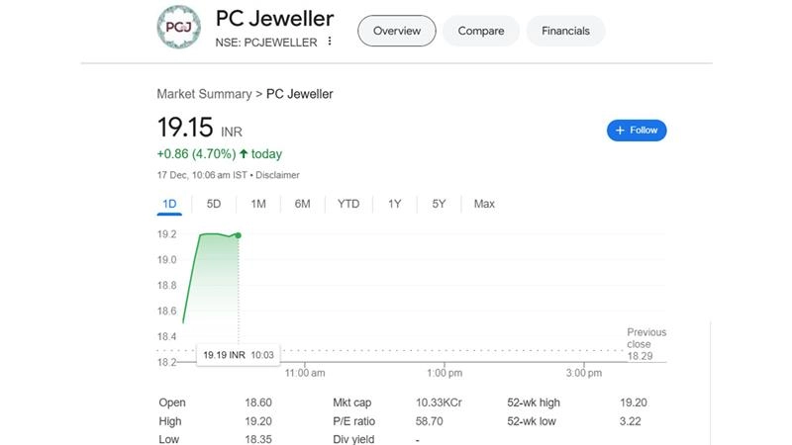Select the 5D chart range

click(214, 204)
